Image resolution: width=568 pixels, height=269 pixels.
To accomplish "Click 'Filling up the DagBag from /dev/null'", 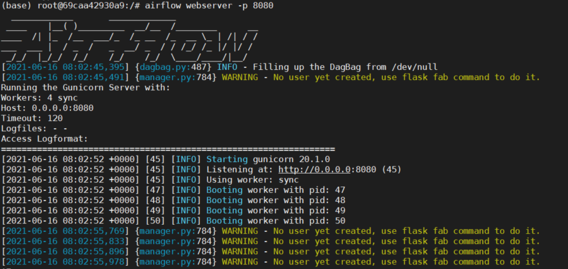I will click(345, 67).
